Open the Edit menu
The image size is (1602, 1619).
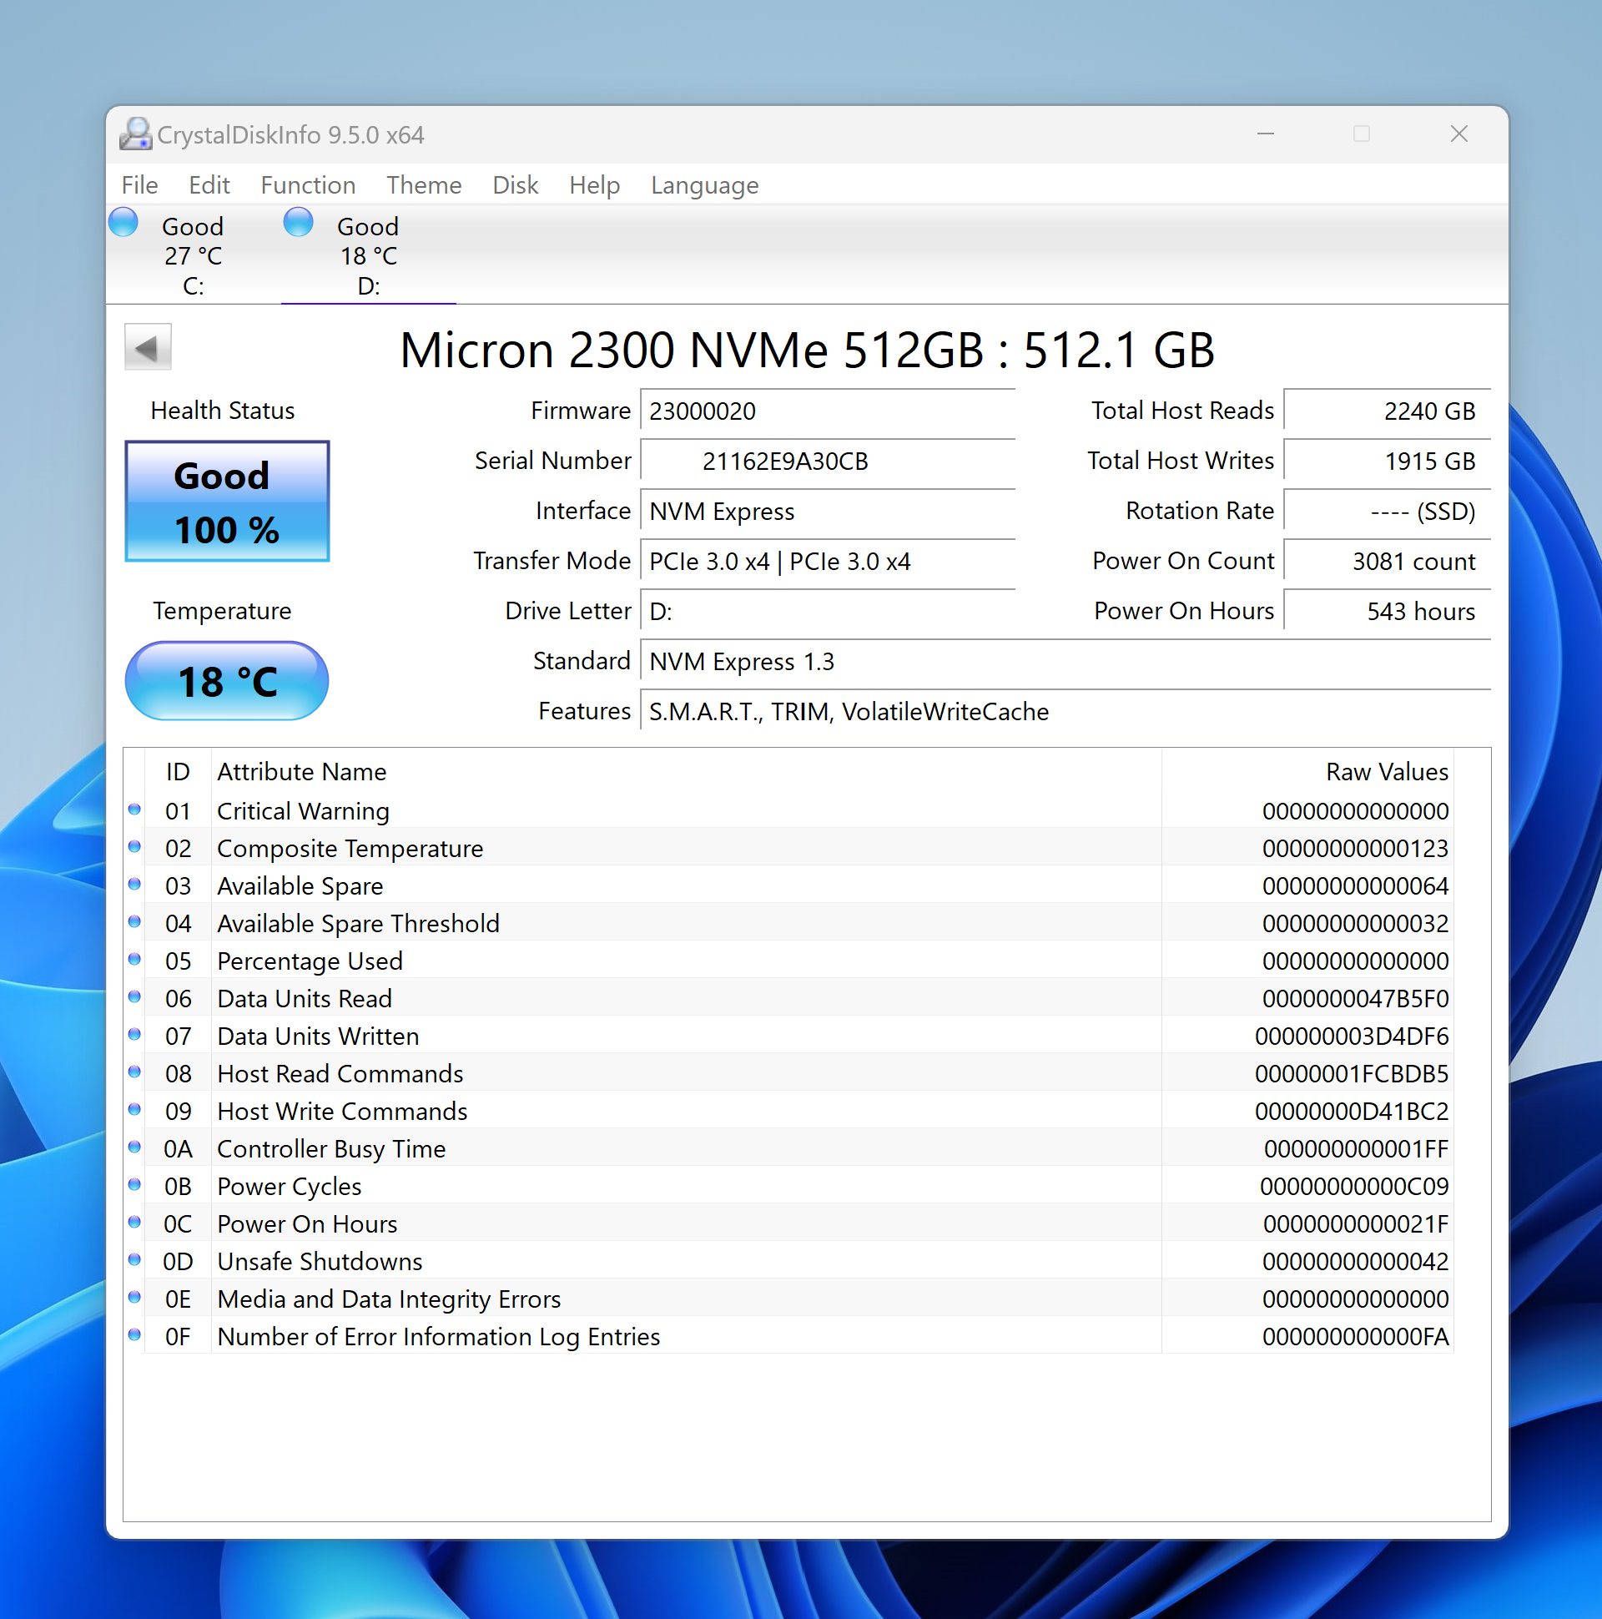coord(209,184)
